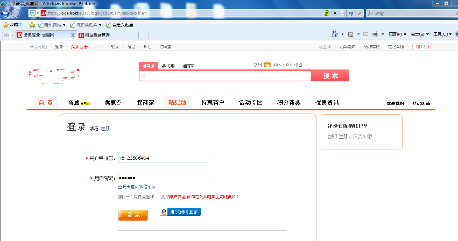The width and height of the screenshot is (458, 241).
Task: Click the red site logo
Action: (54, 76)
